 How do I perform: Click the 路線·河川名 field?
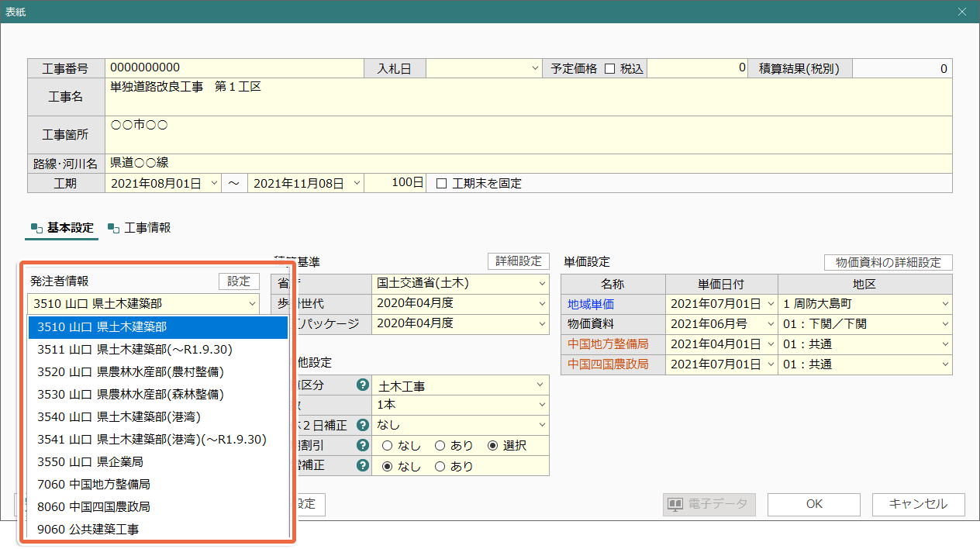coord(528,163)
